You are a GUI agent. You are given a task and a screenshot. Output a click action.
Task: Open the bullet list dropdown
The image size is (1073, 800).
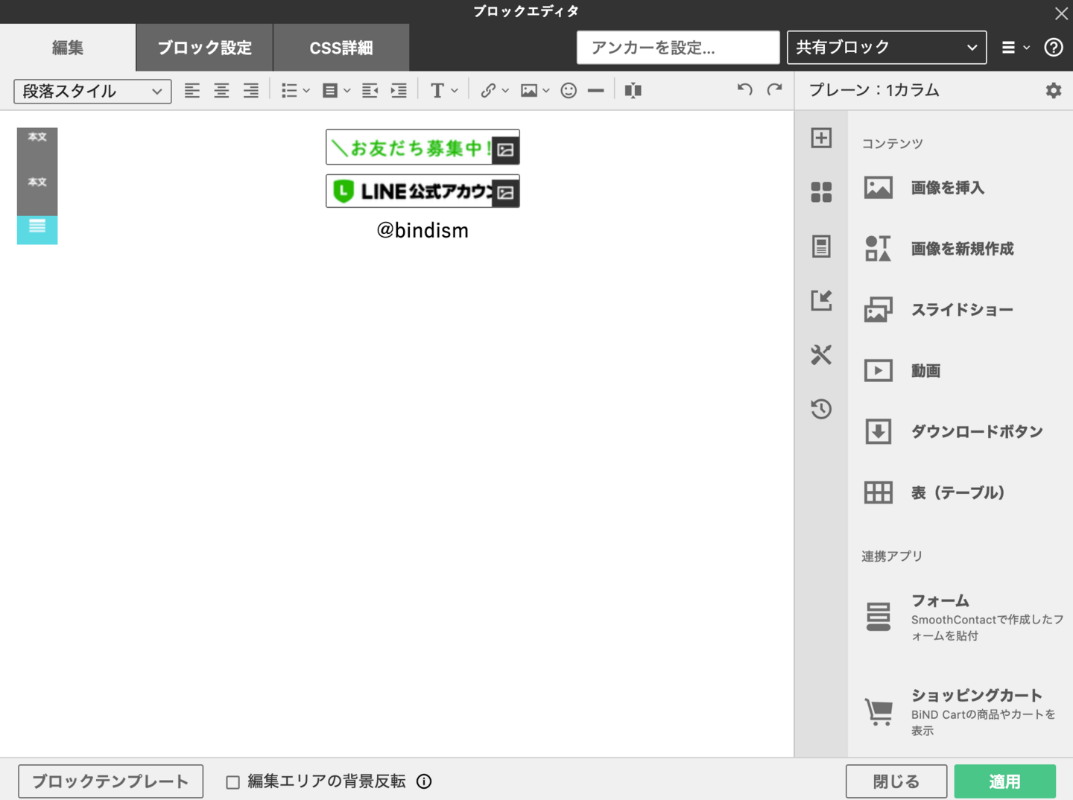click(295, 91)
